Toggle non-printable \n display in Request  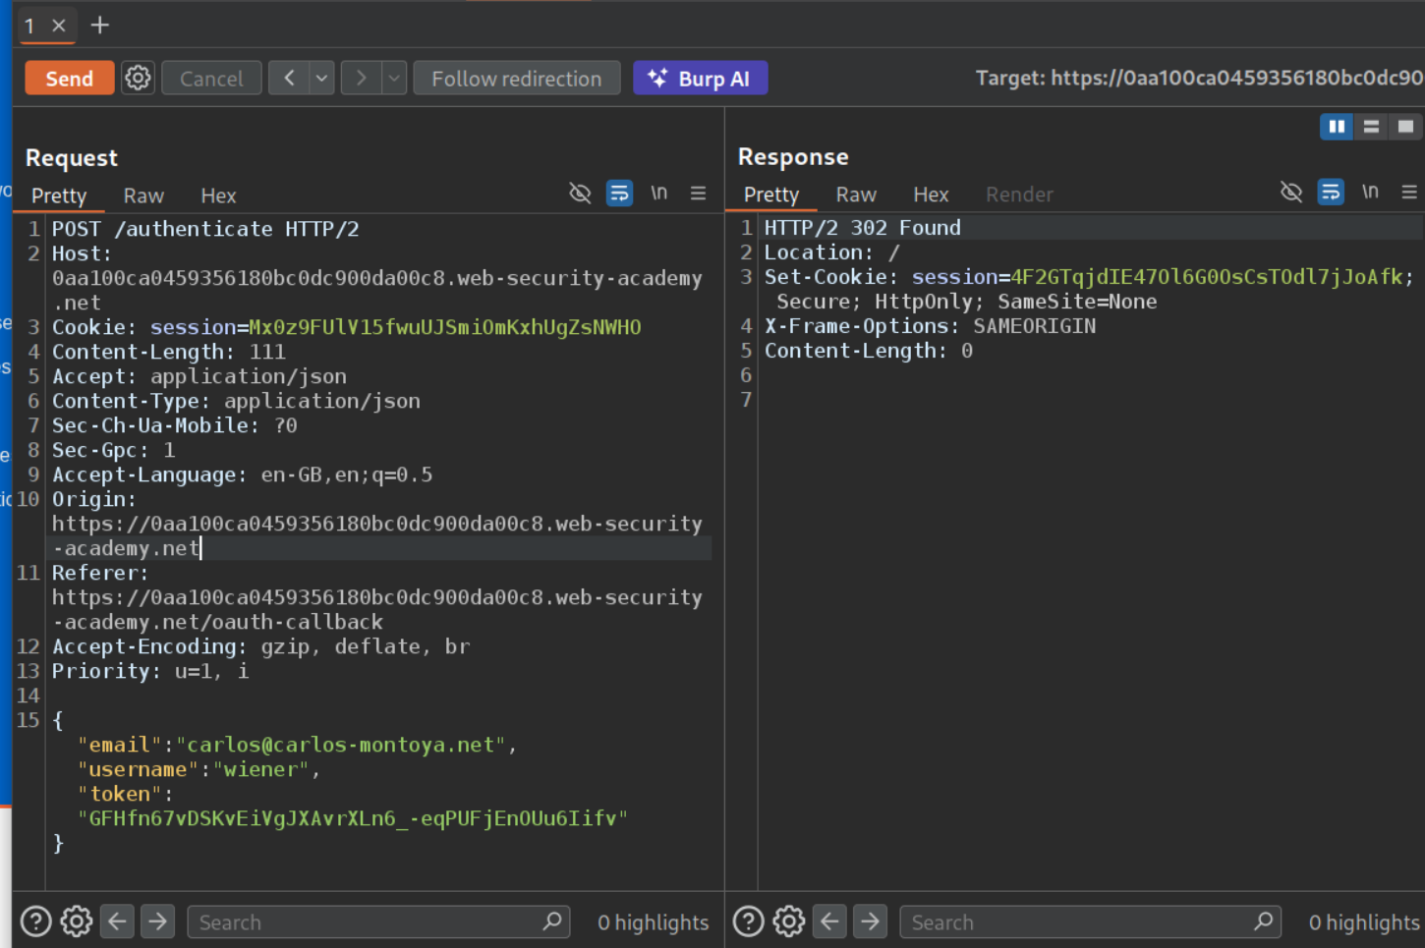click(658, 194)
